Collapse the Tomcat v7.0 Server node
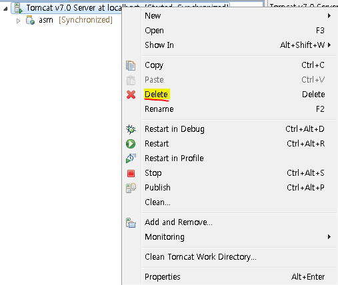The width and height of the screenshot is (338, 285). 5,9
